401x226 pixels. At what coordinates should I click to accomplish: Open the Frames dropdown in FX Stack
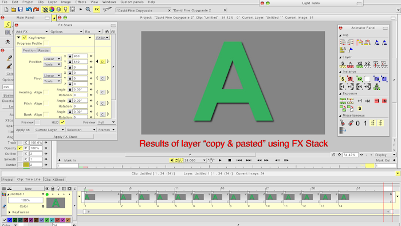(x=107, y=130)
